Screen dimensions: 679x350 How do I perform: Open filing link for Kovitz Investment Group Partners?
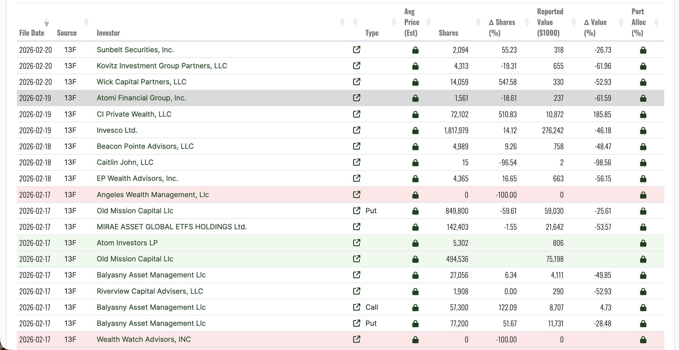[x=357, y=66]
